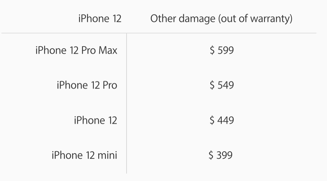Select the Other damage (out of warranty) header
Image resolution: width=327 pixels, height=181 pixels.
(221, 19)
